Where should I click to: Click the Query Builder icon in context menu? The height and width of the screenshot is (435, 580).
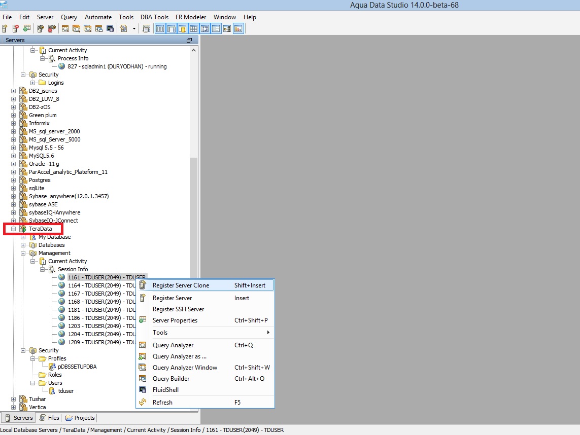[x=143, y=378]
